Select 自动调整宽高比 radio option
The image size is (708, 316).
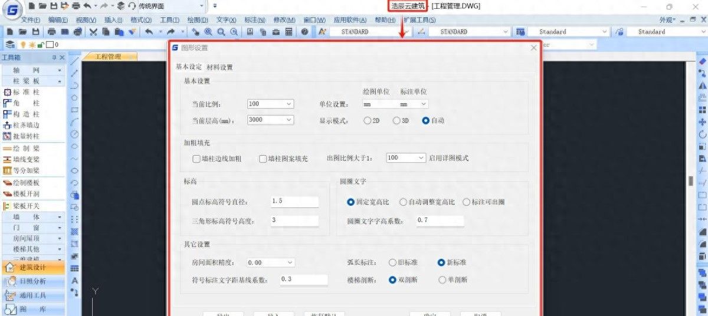coord(403,202)
